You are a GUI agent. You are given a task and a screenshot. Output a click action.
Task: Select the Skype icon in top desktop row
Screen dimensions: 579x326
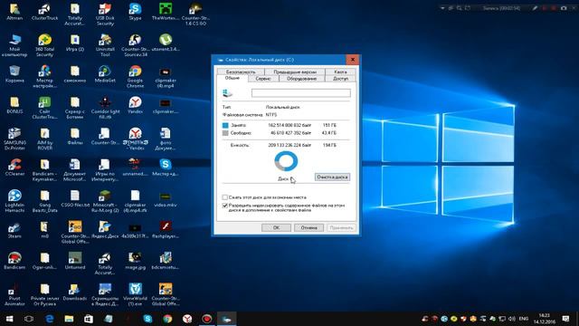point(135,12)
